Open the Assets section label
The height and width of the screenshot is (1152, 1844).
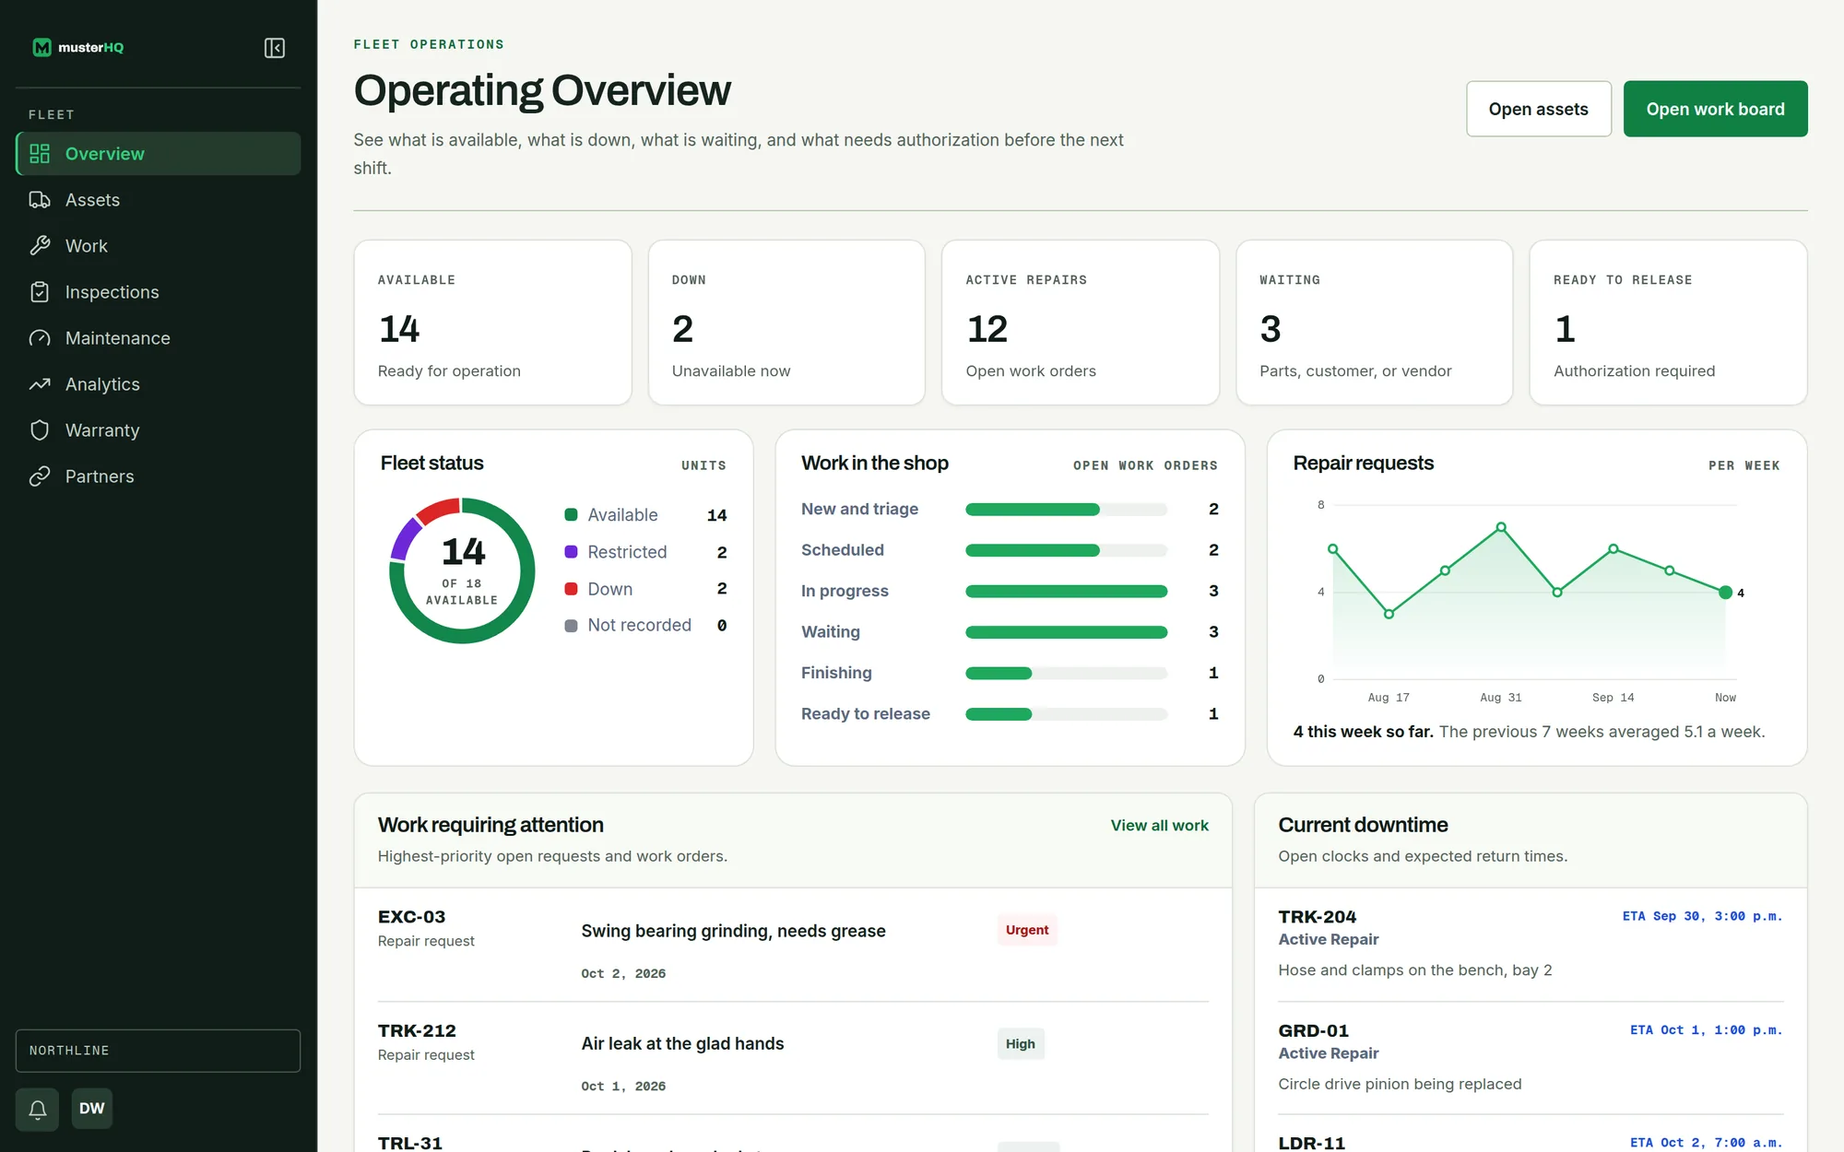click(x=92, y=200)
